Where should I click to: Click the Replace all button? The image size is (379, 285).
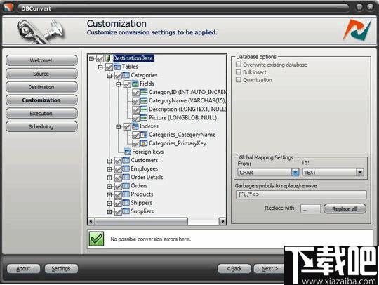tap(345, 209)
